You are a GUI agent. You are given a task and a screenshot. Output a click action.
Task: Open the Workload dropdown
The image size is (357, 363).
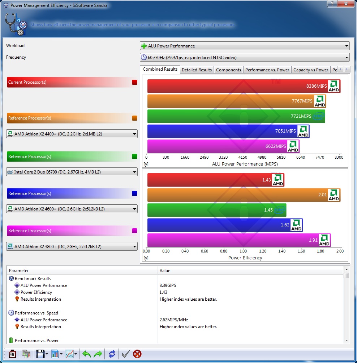[245, 46]
